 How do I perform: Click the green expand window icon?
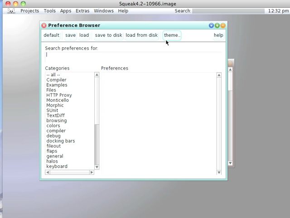coord(217,25)
